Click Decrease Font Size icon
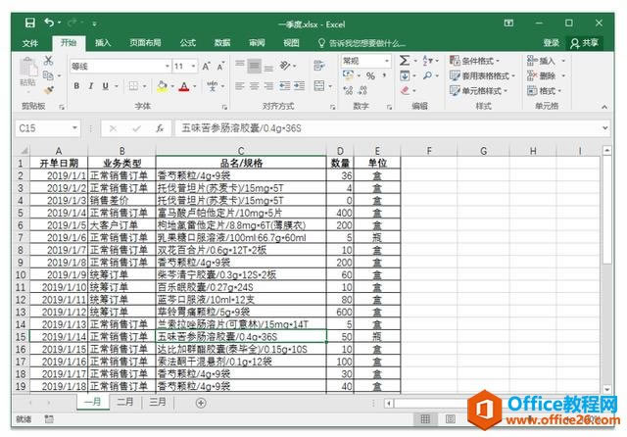Image resolution: width=627 pixels, height=437 pixels. click(x=220, y=67)
